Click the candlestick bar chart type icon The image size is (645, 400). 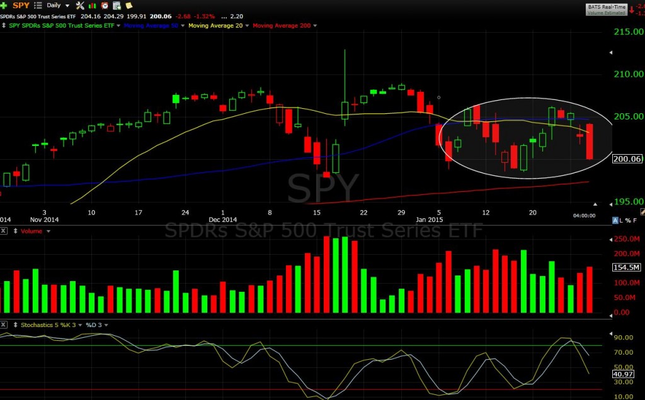coord(93,5)
